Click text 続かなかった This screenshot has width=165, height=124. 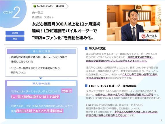pos(18,72)
